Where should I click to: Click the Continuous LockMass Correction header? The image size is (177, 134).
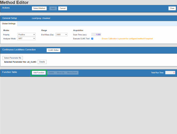[19, 50]
